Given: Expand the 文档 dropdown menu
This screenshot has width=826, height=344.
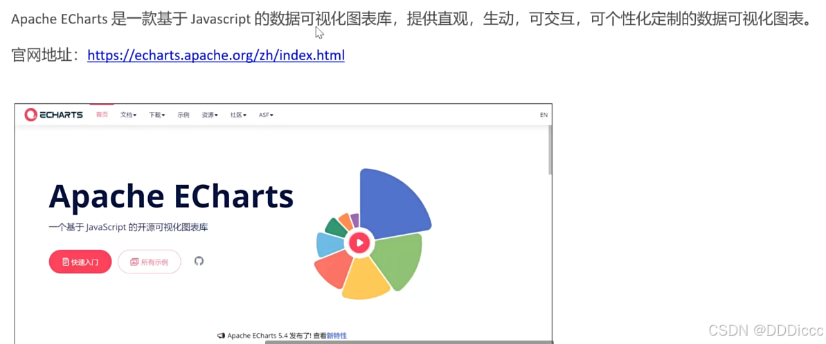Looking at the screenshot, I should [x=128, y=115].
